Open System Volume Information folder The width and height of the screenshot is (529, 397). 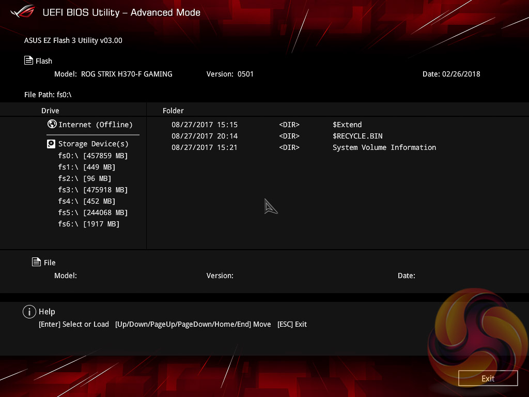[x=384, y=147]
